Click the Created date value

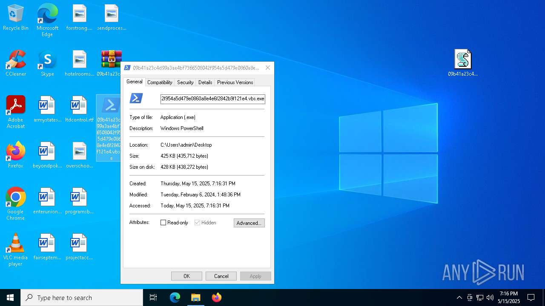[x=198, y=184]
